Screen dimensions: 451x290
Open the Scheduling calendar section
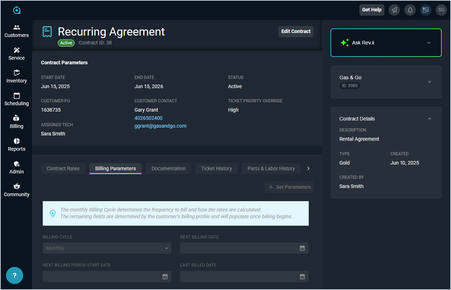coord(16,99)
